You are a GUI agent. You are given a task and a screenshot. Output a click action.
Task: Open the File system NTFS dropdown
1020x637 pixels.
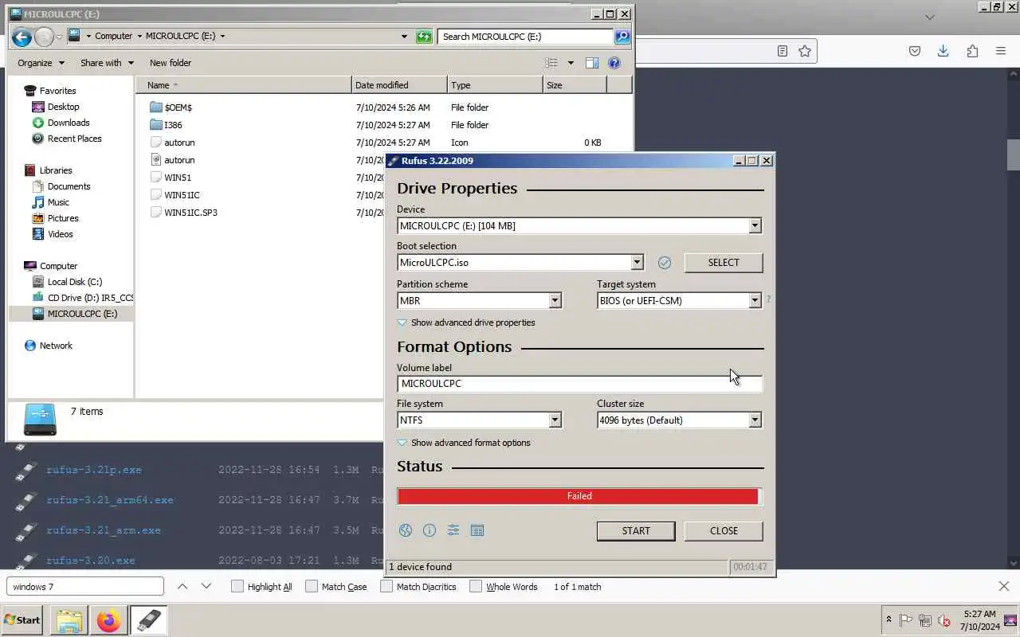[x=555, y=420]
